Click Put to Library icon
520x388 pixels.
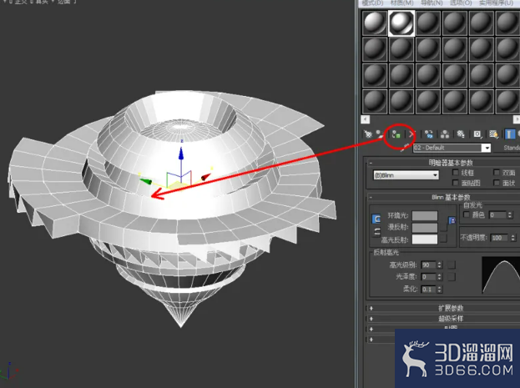(x=461, y=134)
